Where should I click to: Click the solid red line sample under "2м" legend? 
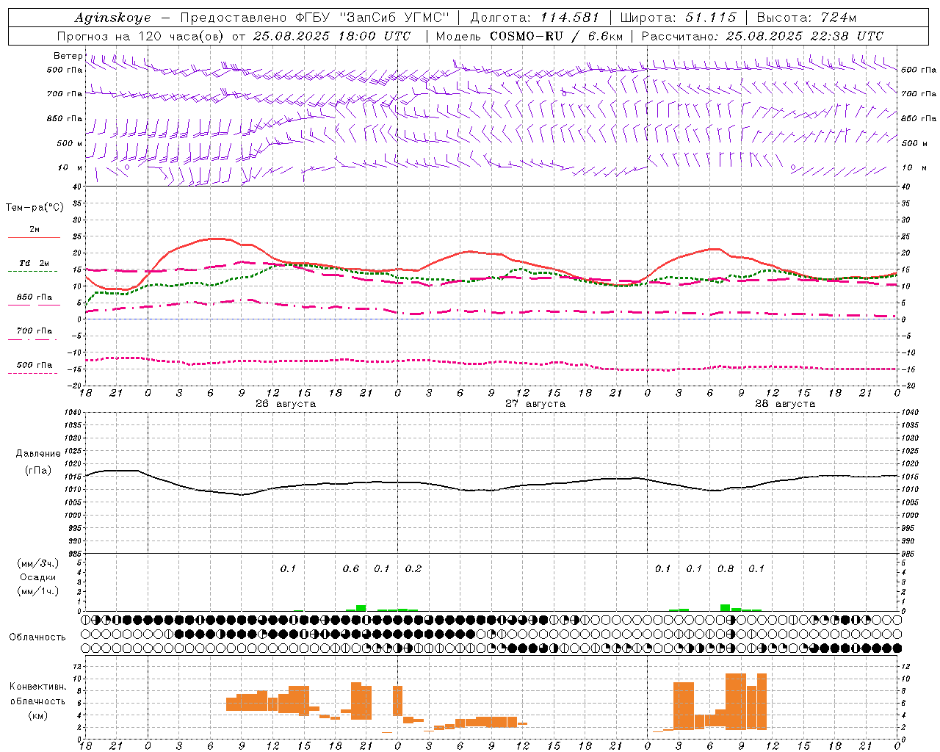(34, 238)
